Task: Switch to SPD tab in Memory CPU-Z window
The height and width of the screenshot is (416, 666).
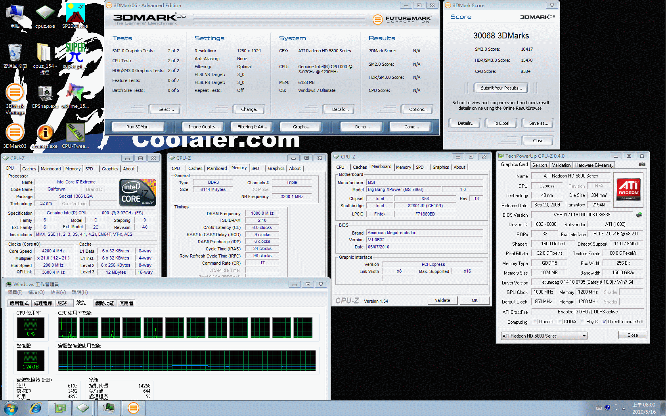Action: [x=255, y=168]
